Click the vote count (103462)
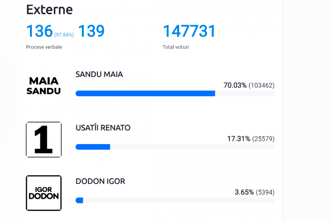The width and height of the screenshot is (332, 221). [262, 85]
